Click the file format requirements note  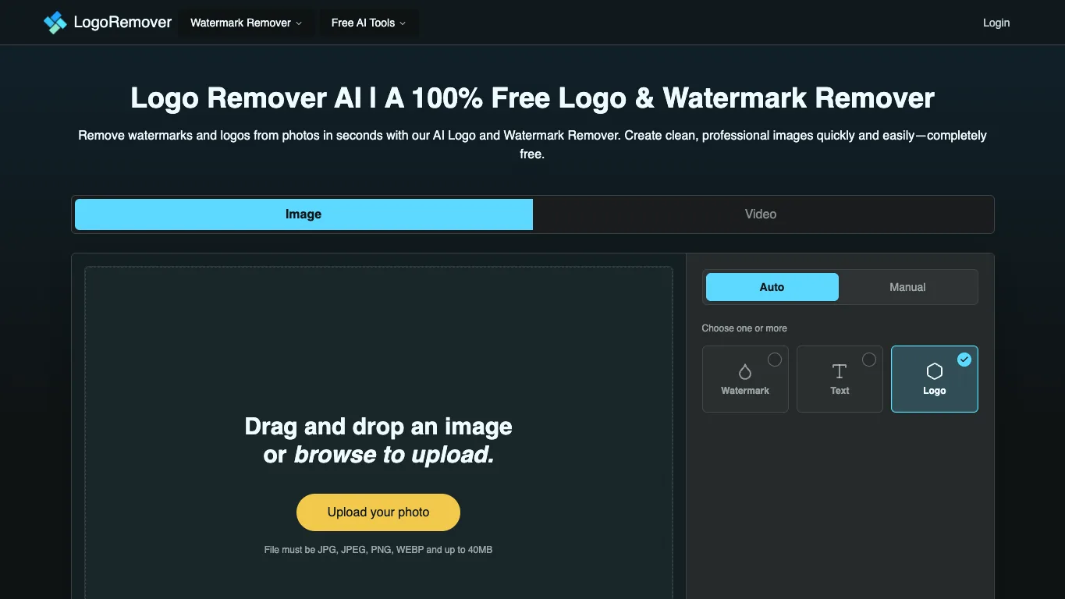378,550
